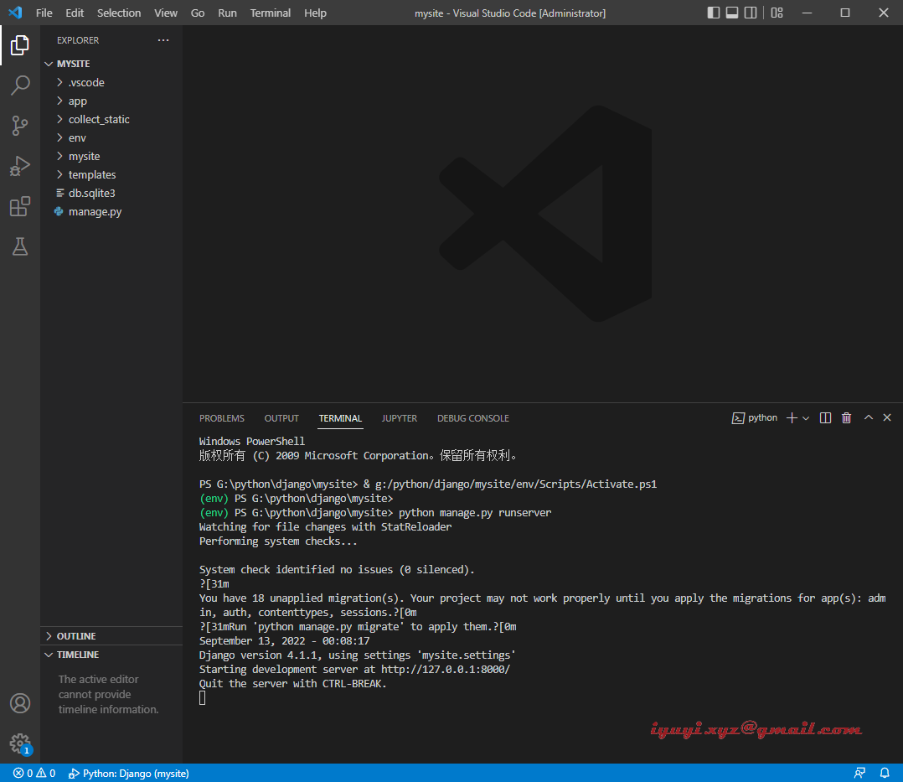Image resolution: width=903 pixels, height=782 pixels.
Task: Select the Python: Django interpreter in status bar
Action: [128, 773]
